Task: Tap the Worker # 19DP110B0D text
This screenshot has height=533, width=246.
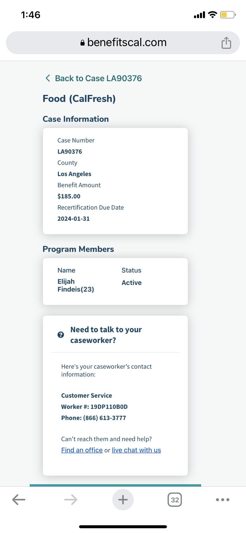Action: (94, 407)
